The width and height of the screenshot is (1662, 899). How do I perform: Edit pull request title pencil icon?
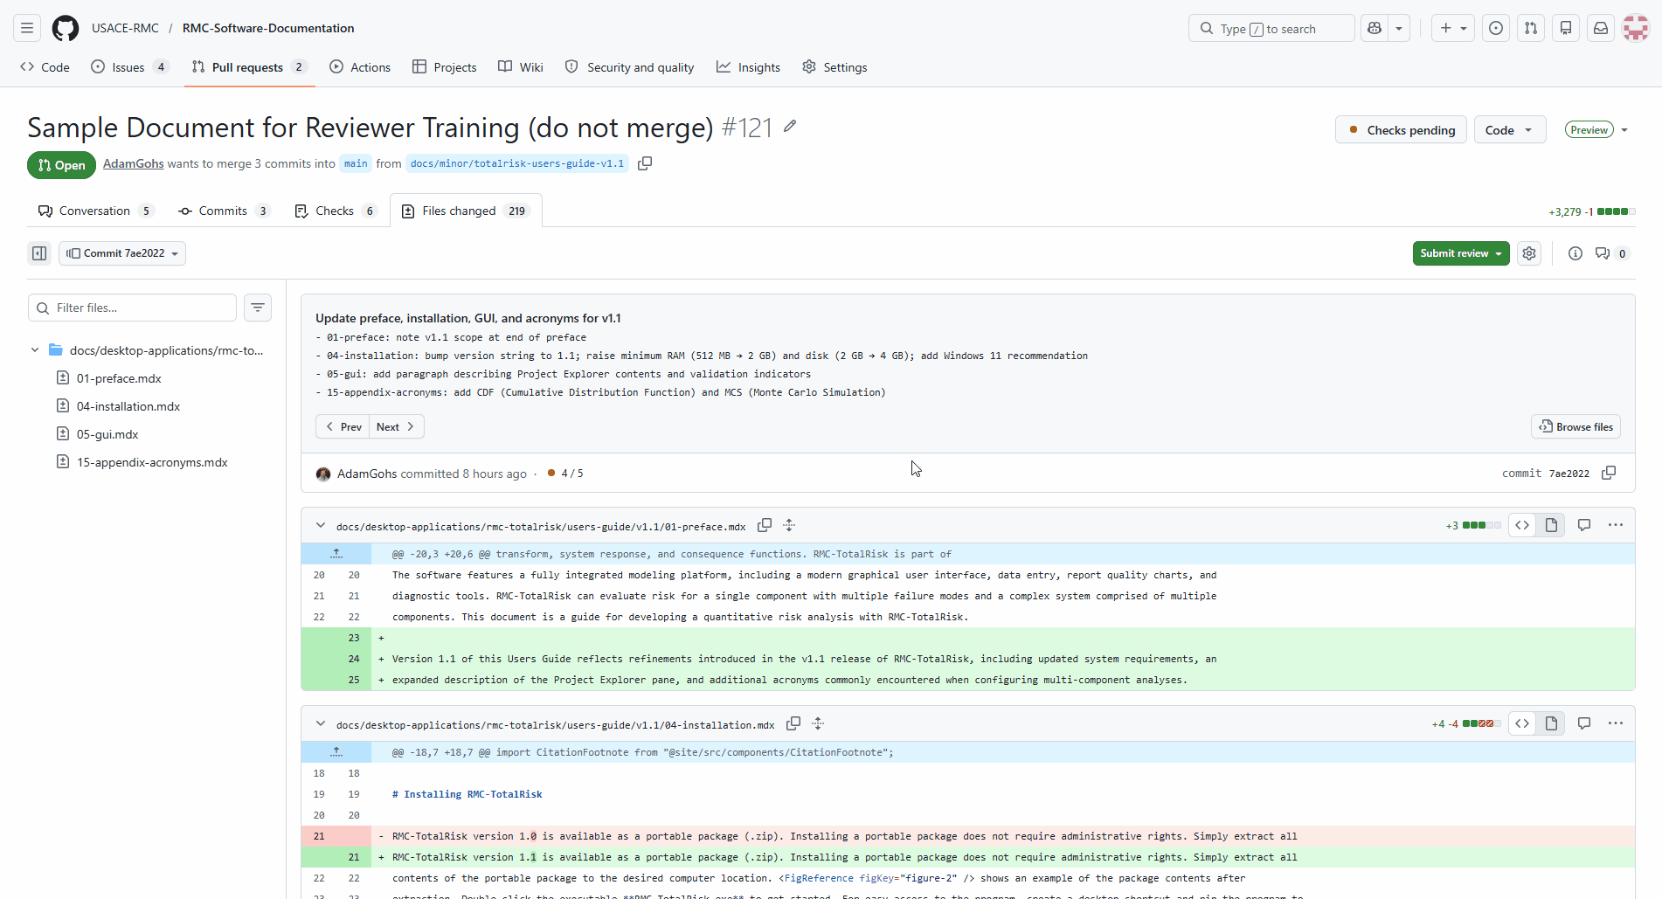pos(790,127)
